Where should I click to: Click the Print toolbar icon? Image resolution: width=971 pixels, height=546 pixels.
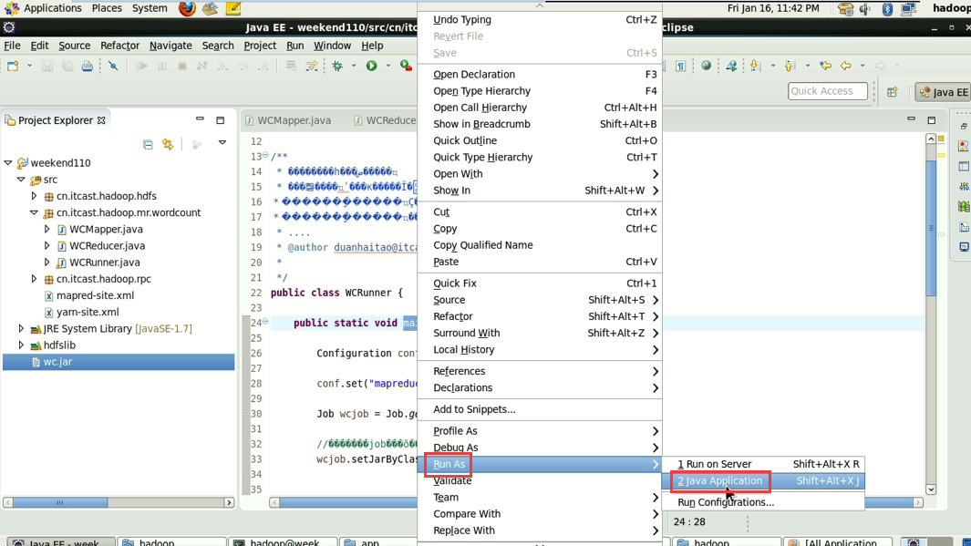[x=88, y=66]
